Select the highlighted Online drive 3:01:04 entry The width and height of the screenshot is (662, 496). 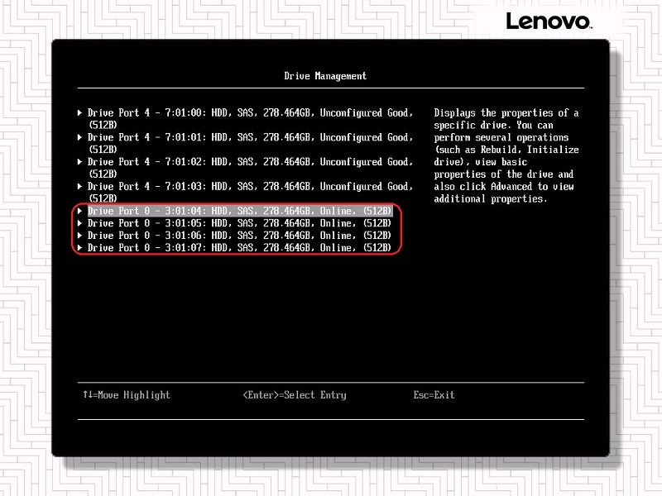click(239, 211)
